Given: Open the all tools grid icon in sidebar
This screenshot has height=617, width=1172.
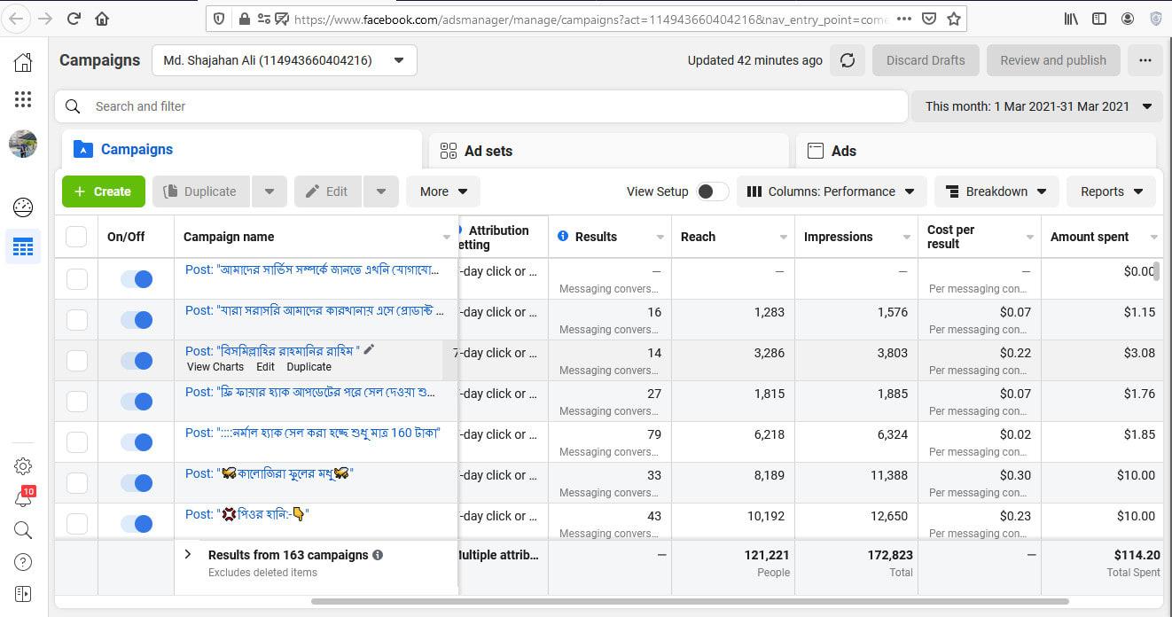Looking at the screenshot, I should click(23, 99).
